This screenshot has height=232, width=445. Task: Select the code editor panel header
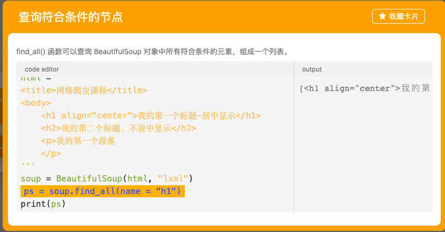[42, 69]
